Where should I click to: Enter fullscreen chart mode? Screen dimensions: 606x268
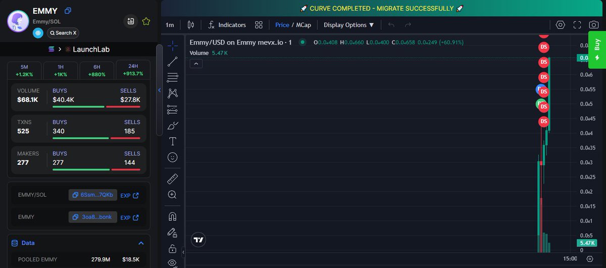coord(578,25)
